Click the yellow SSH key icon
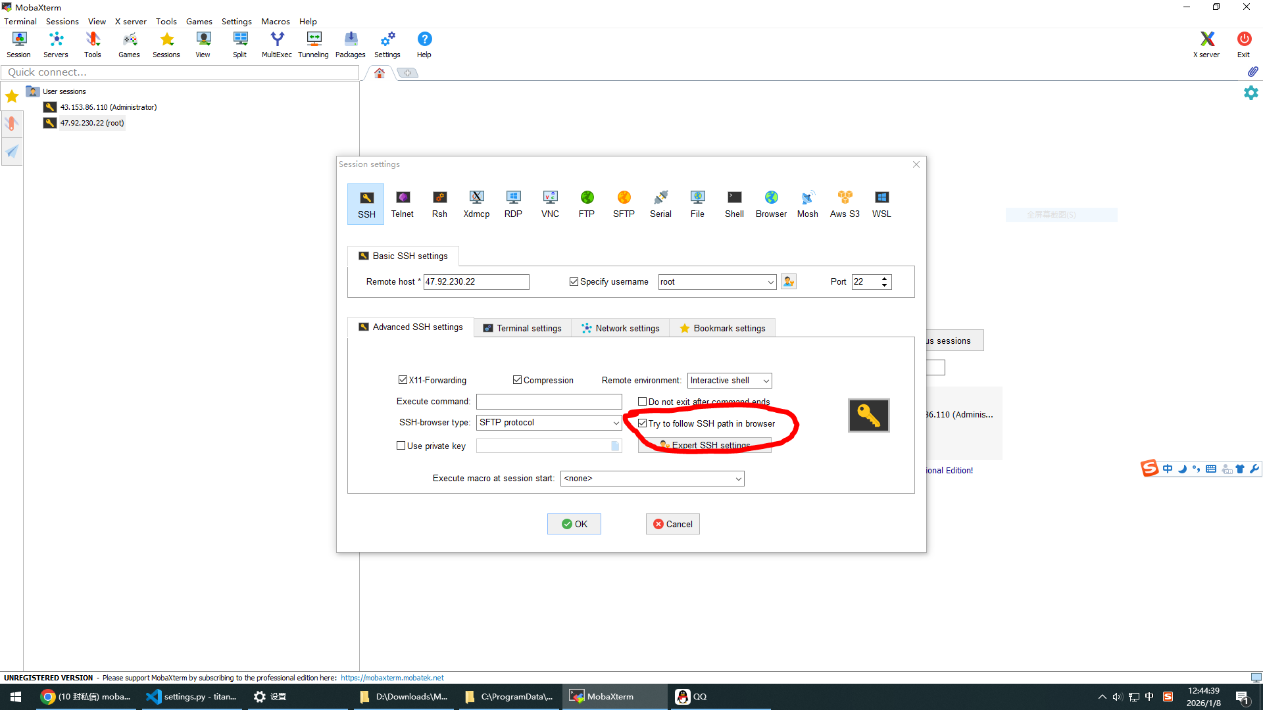 [868, 415]
